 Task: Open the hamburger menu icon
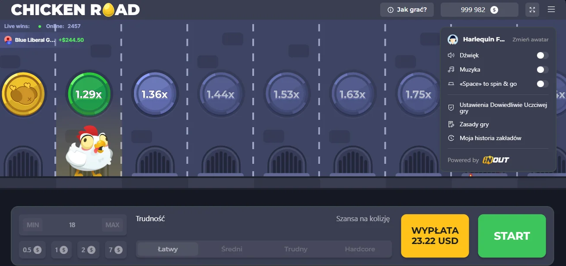(x=551, y=9)
